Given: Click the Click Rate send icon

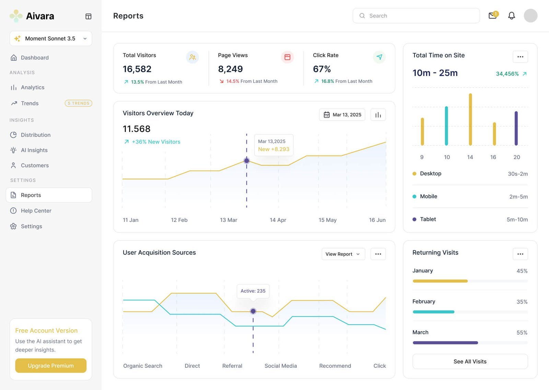Looking at the screenshot, I should (x=379, y=57).
